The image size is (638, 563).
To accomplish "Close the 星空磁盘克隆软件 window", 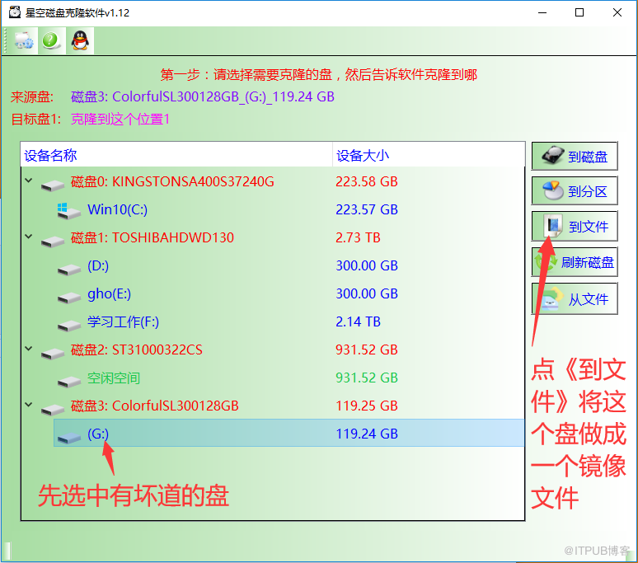I will [x=617, y=12].
